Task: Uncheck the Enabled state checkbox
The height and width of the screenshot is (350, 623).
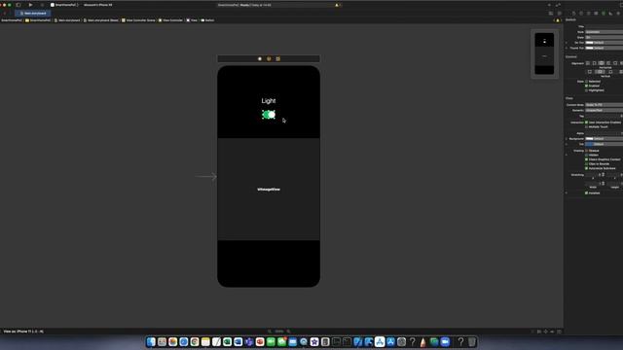Action: click(586, 86)
